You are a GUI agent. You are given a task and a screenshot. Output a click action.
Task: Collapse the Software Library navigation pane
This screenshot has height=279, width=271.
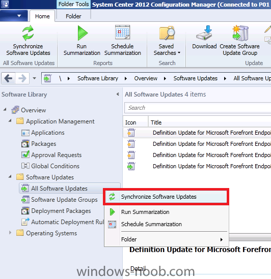118,94
